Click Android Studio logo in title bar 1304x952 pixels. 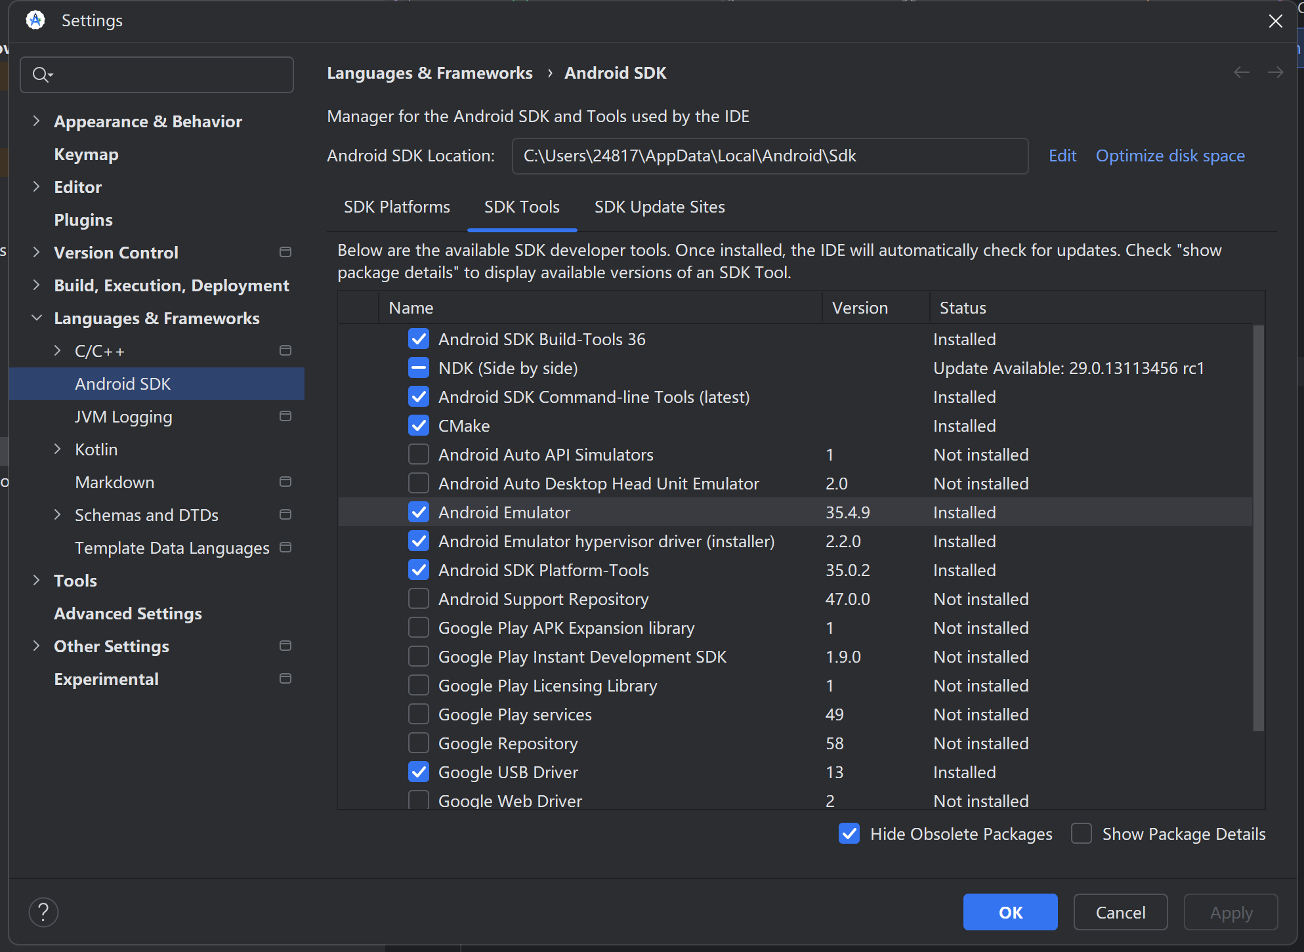pos(35,20)
